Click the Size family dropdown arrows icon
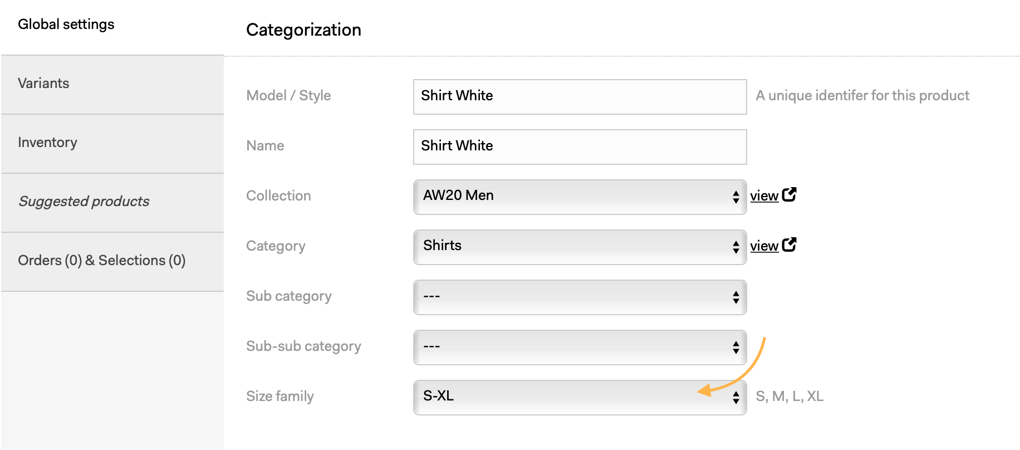 736,397
